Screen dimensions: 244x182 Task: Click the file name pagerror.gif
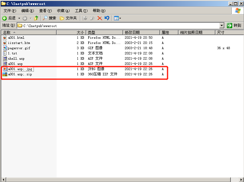pyautogui.click(x=19, y=48)
